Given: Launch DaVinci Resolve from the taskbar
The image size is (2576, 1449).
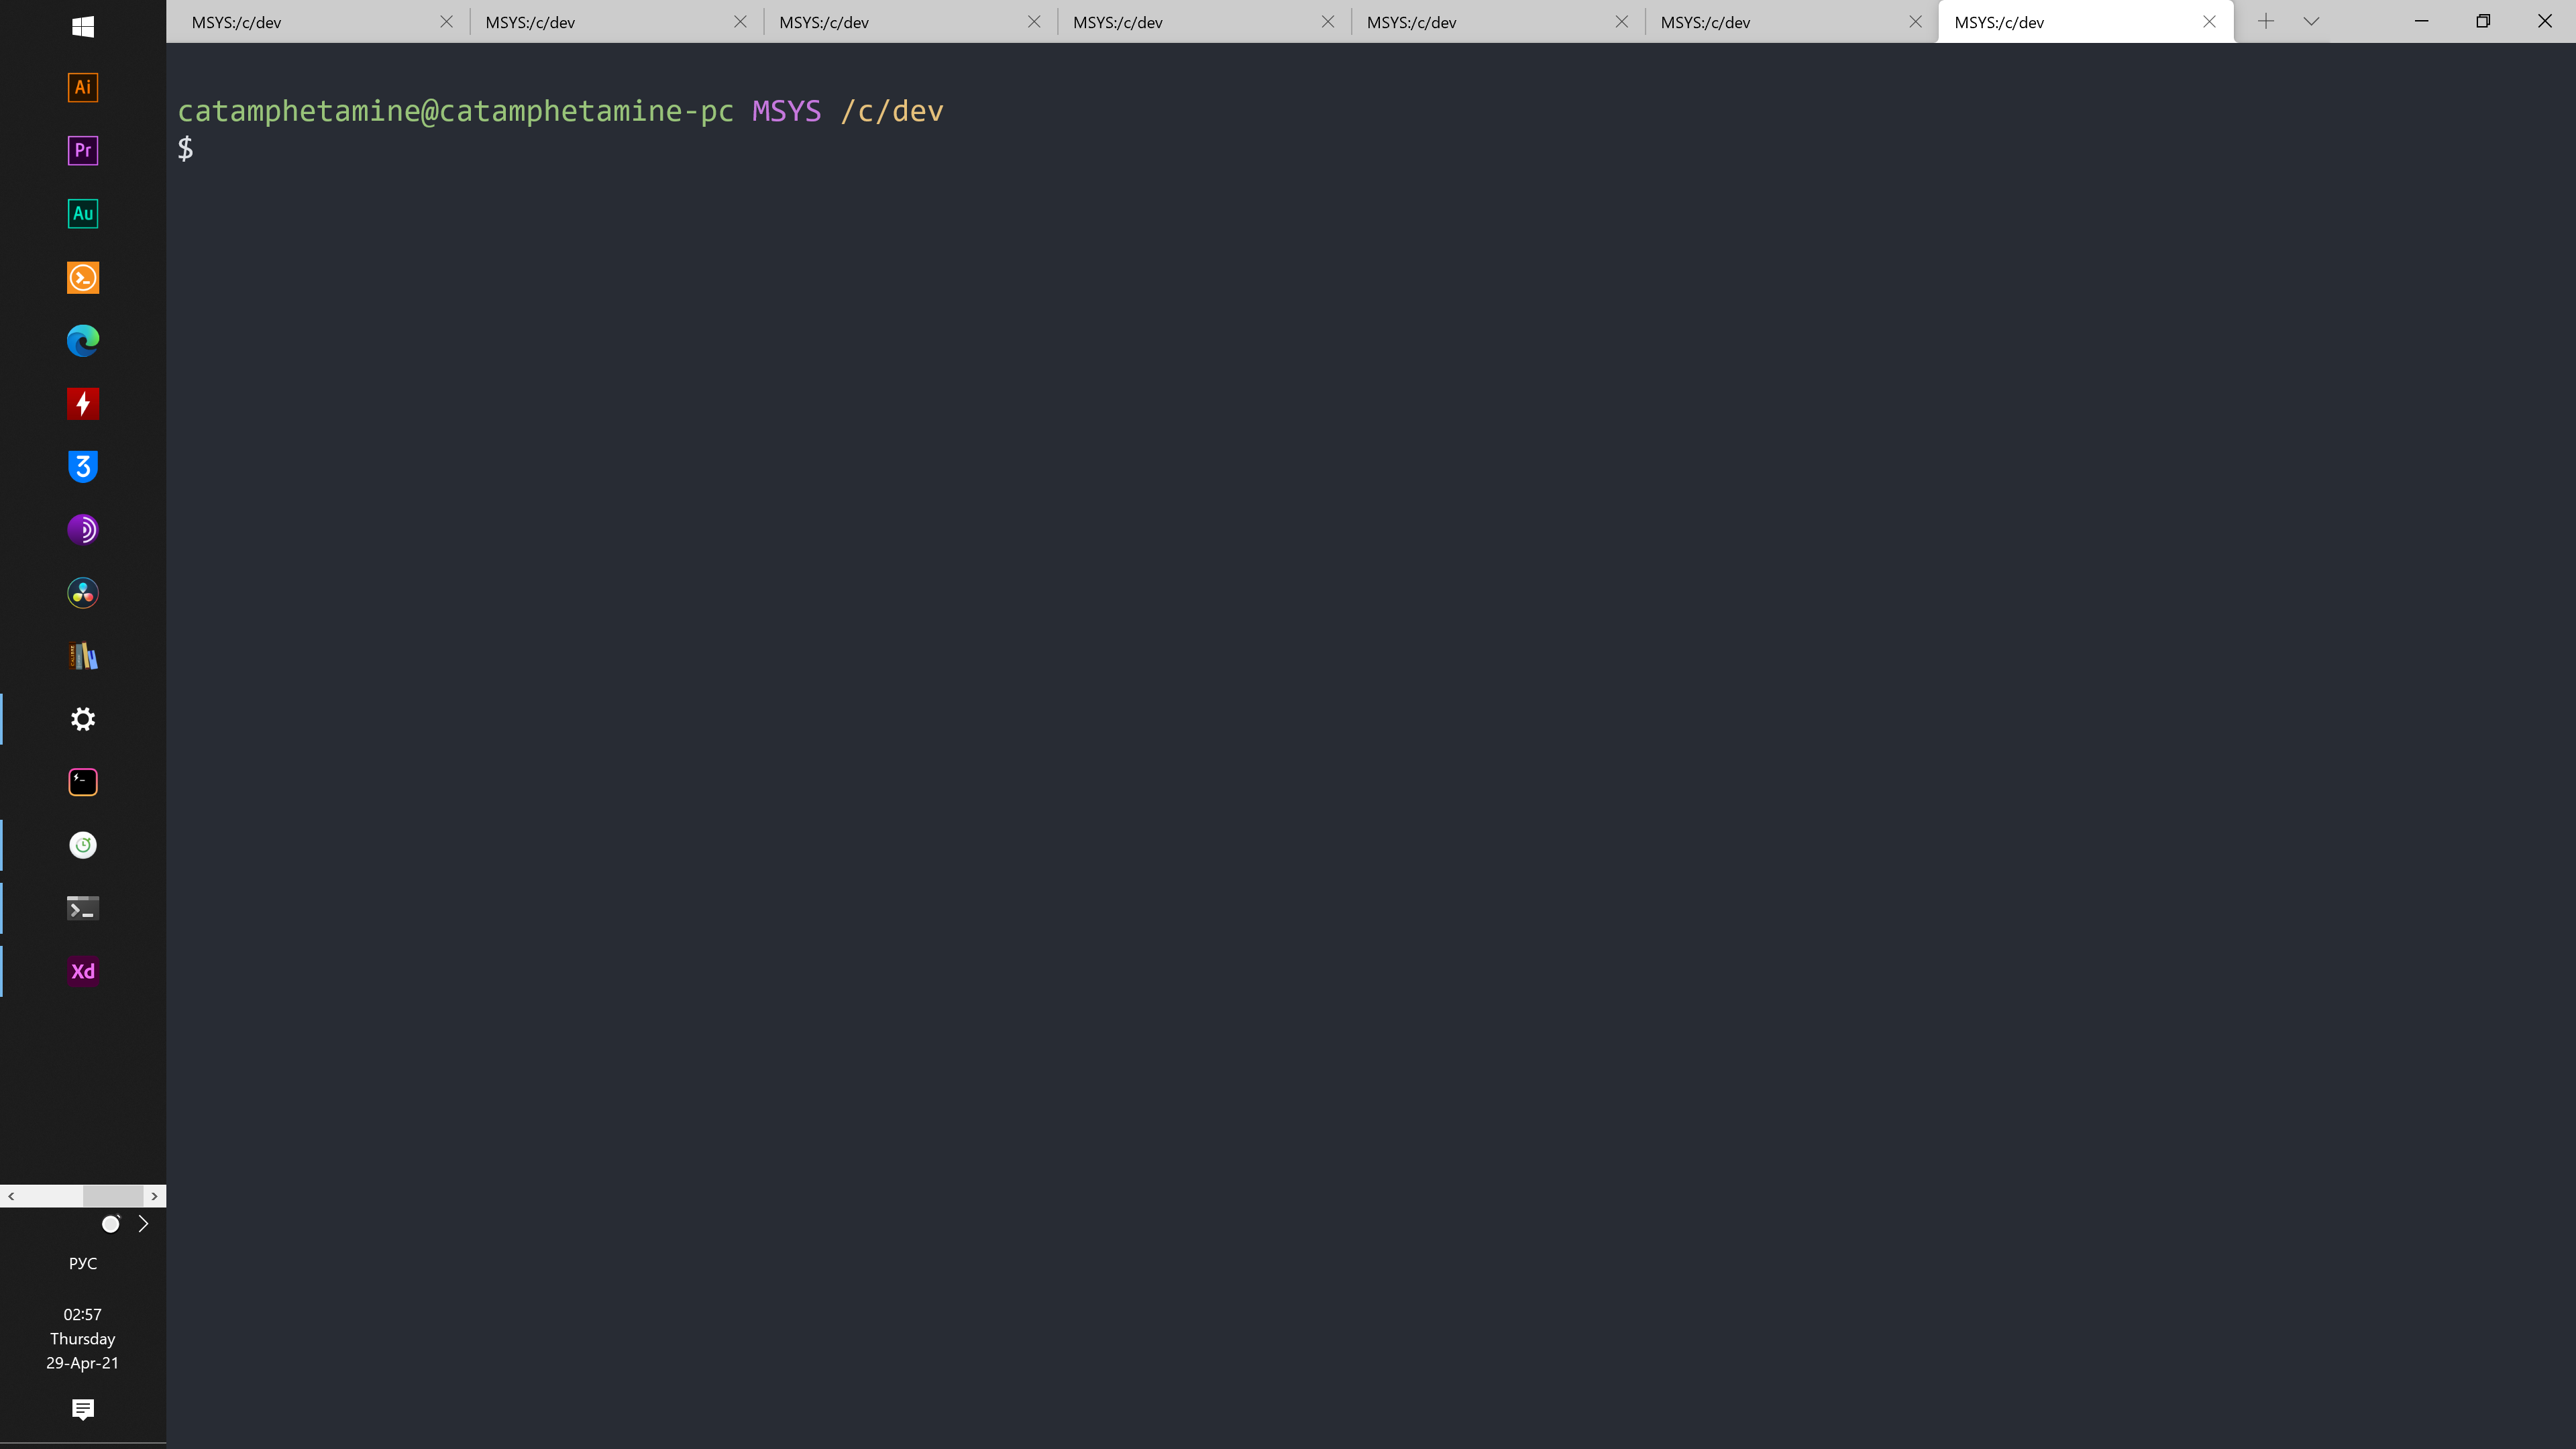Looking at the screenshot, I should pos(83,593).
